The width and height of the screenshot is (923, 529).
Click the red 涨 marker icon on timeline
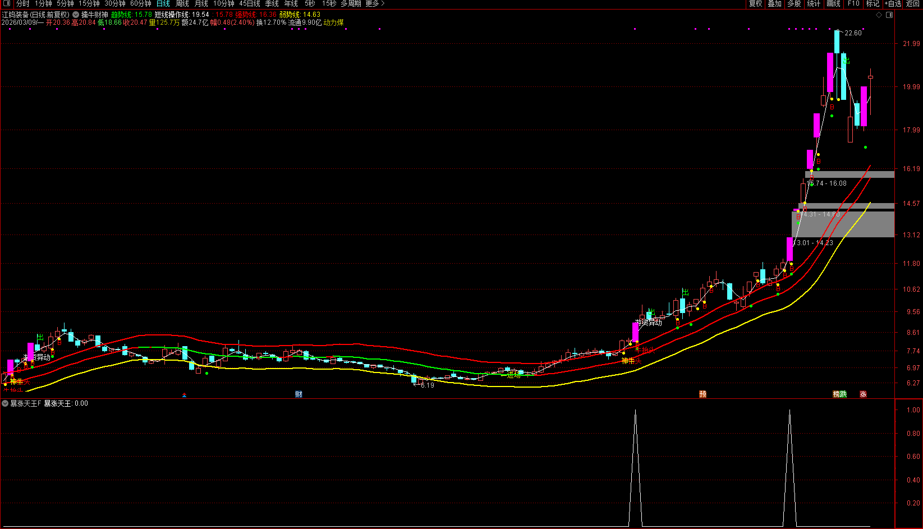[863, 394]
